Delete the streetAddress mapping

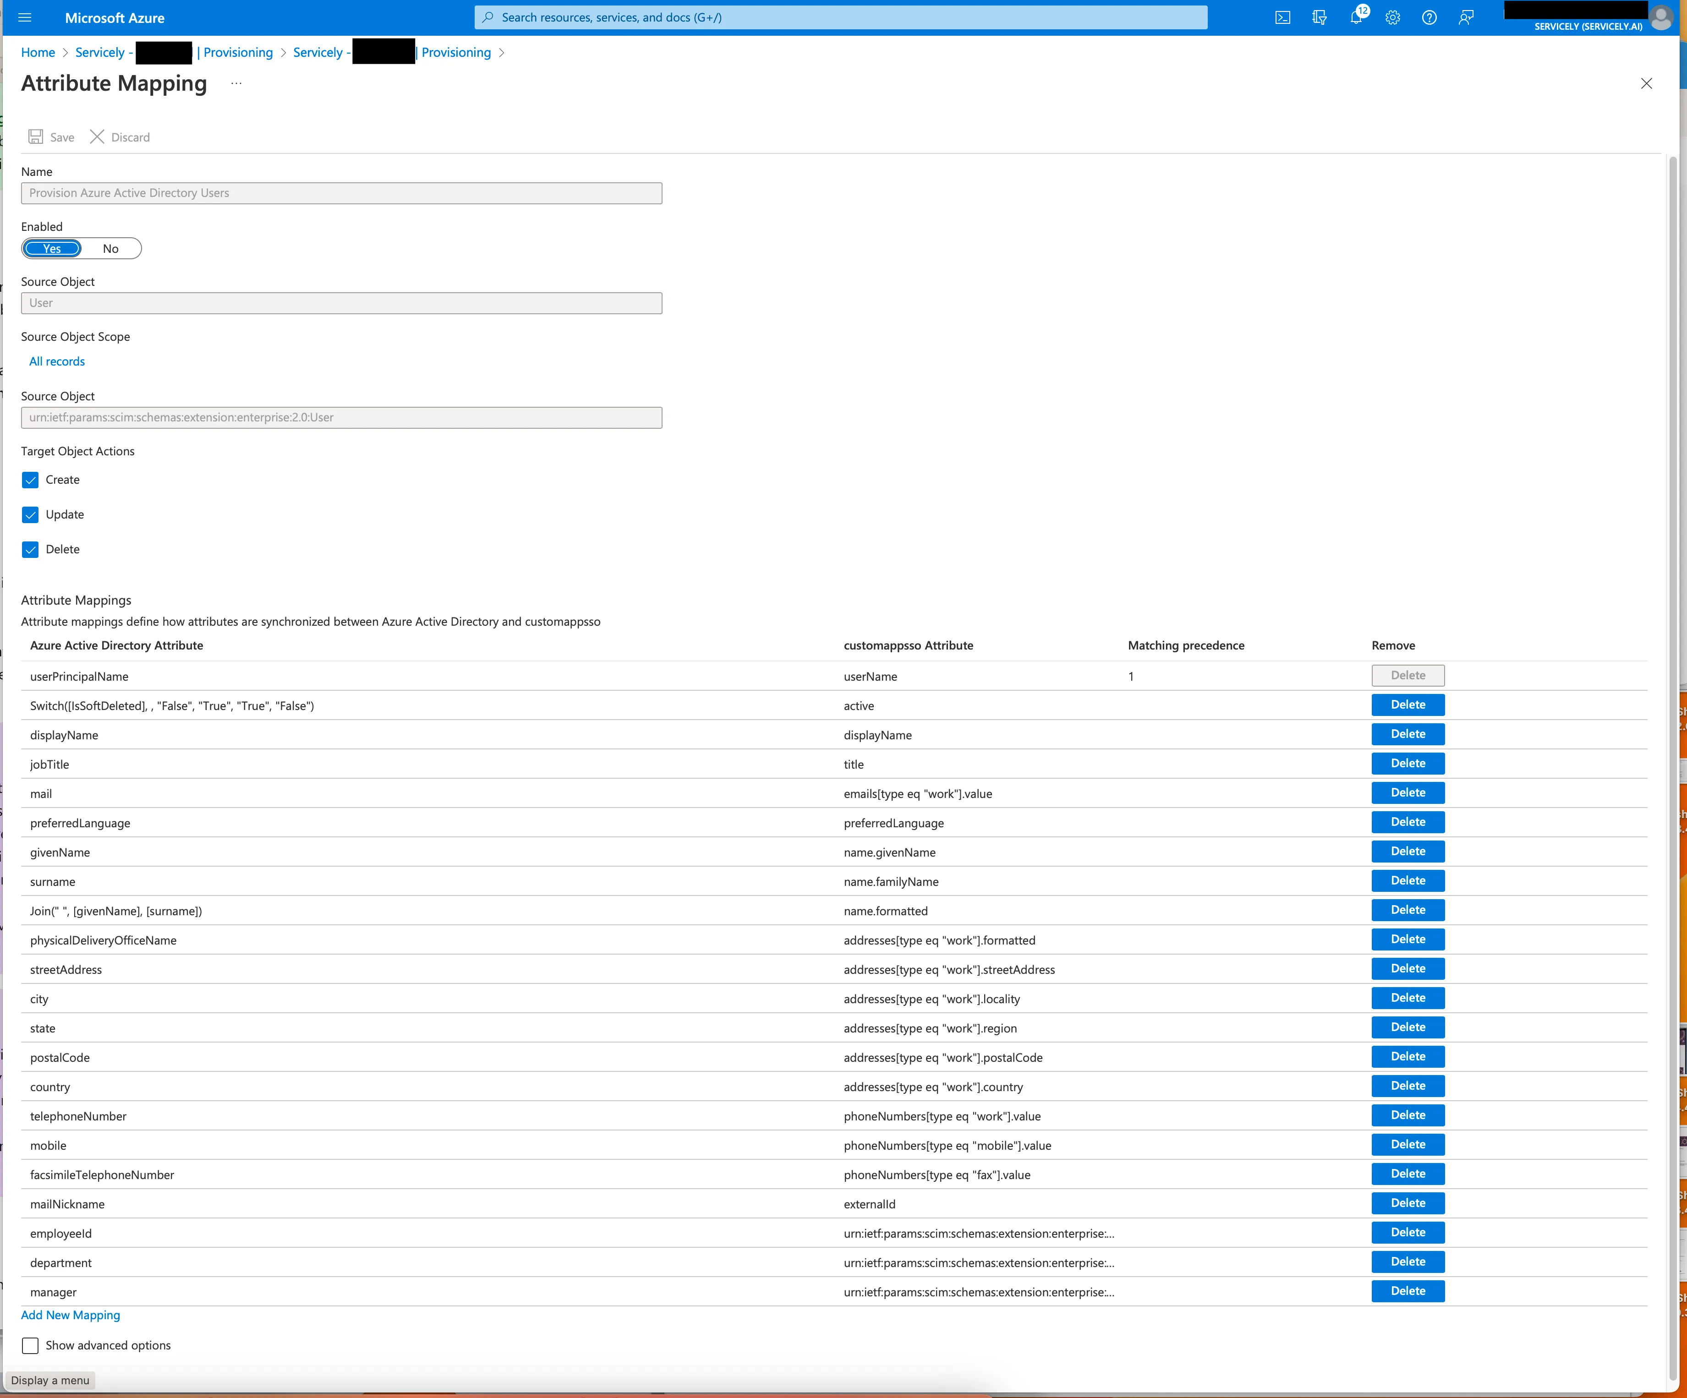[1408, 968]
